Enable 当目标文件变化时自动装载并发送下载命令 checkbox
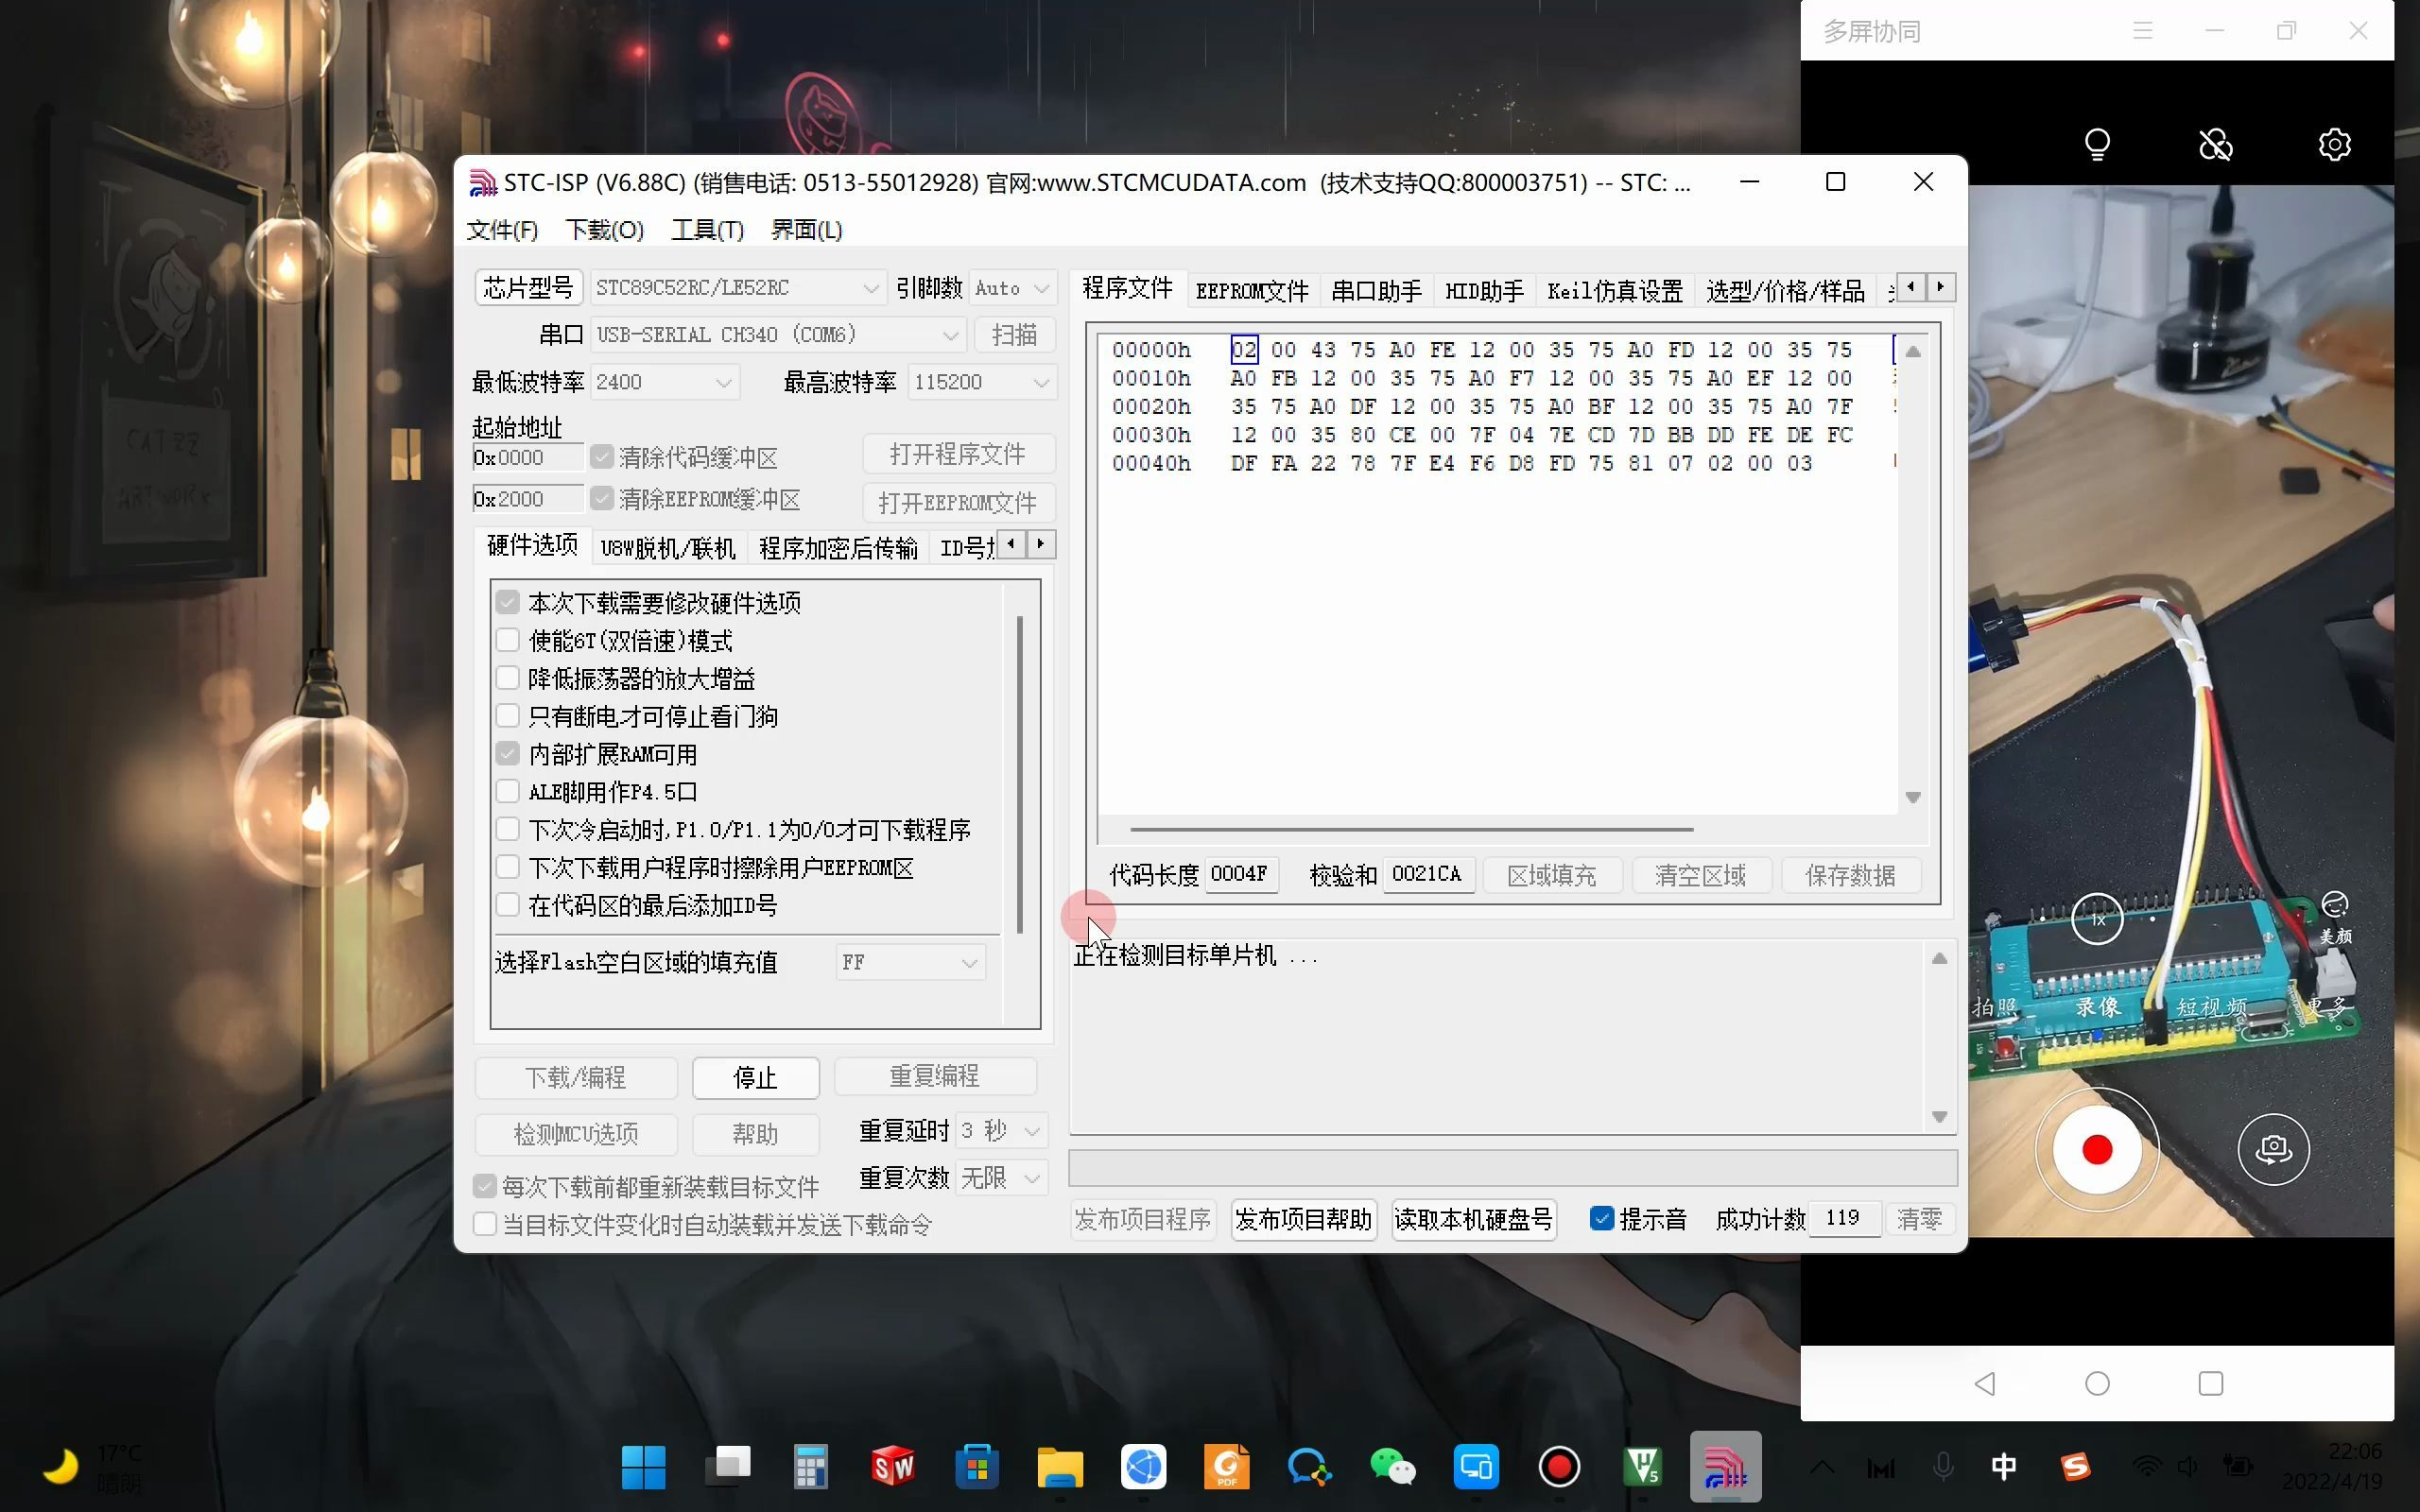Viewport: 2420px width, 1512px height. click(x=485, y=1224)
